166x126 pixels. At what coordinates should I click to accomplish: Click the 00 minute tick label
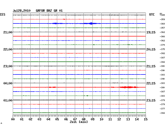click(x=13, y=119)
